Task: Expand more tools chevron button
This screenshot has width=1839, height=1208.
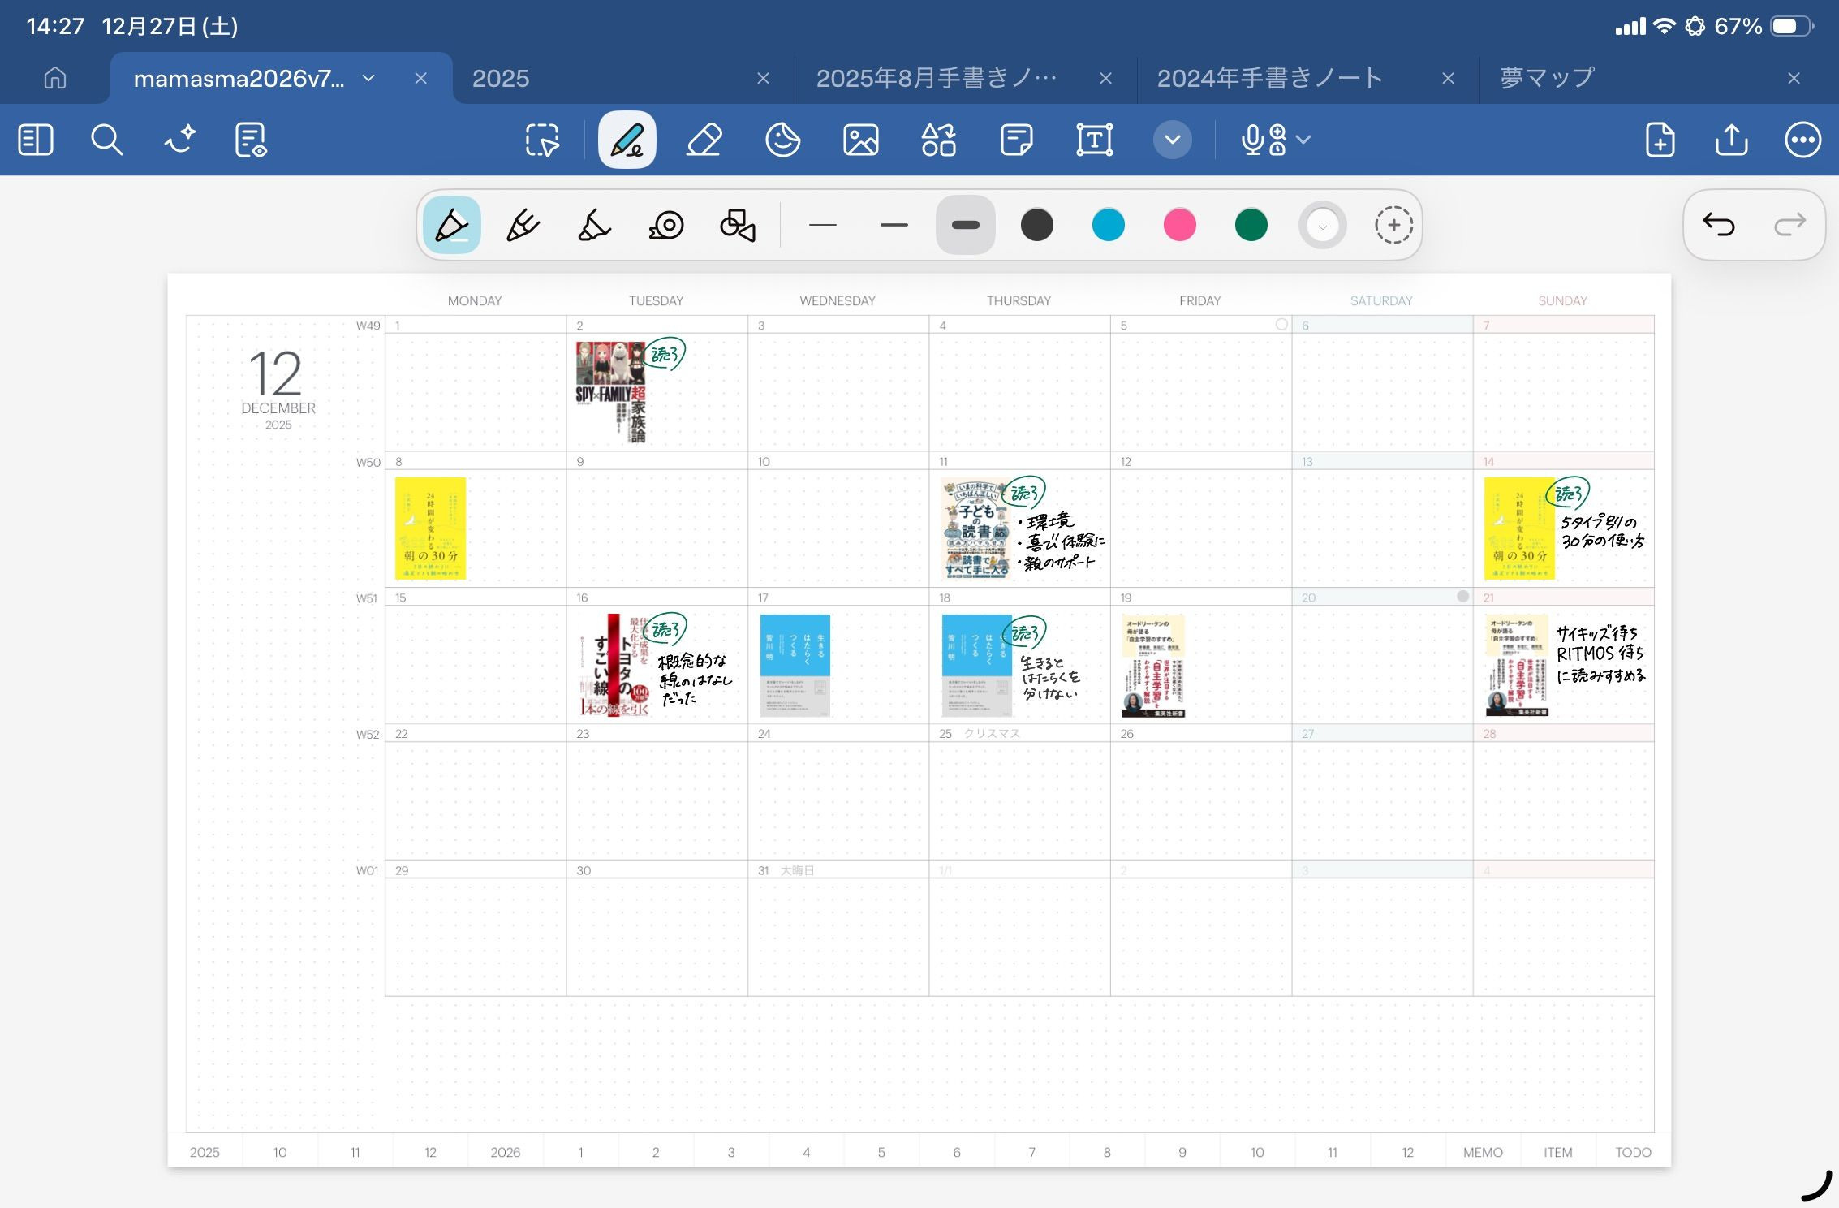Action: pos(1172,140)
